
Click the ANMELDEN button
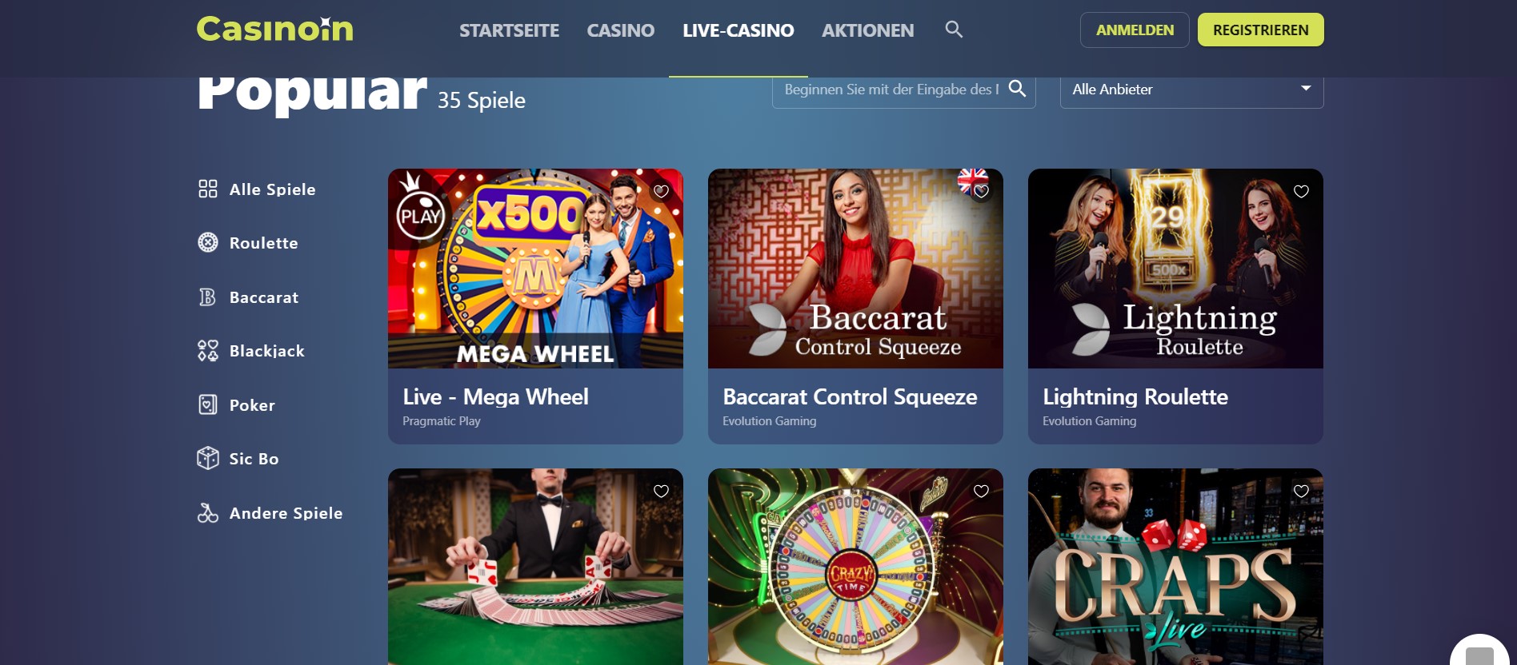[1135, 30]
